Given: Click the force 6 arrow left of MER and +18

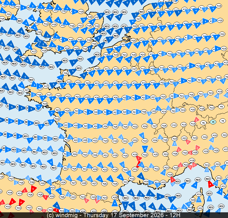Looking at the screenshot, I should tap(91, 60).
